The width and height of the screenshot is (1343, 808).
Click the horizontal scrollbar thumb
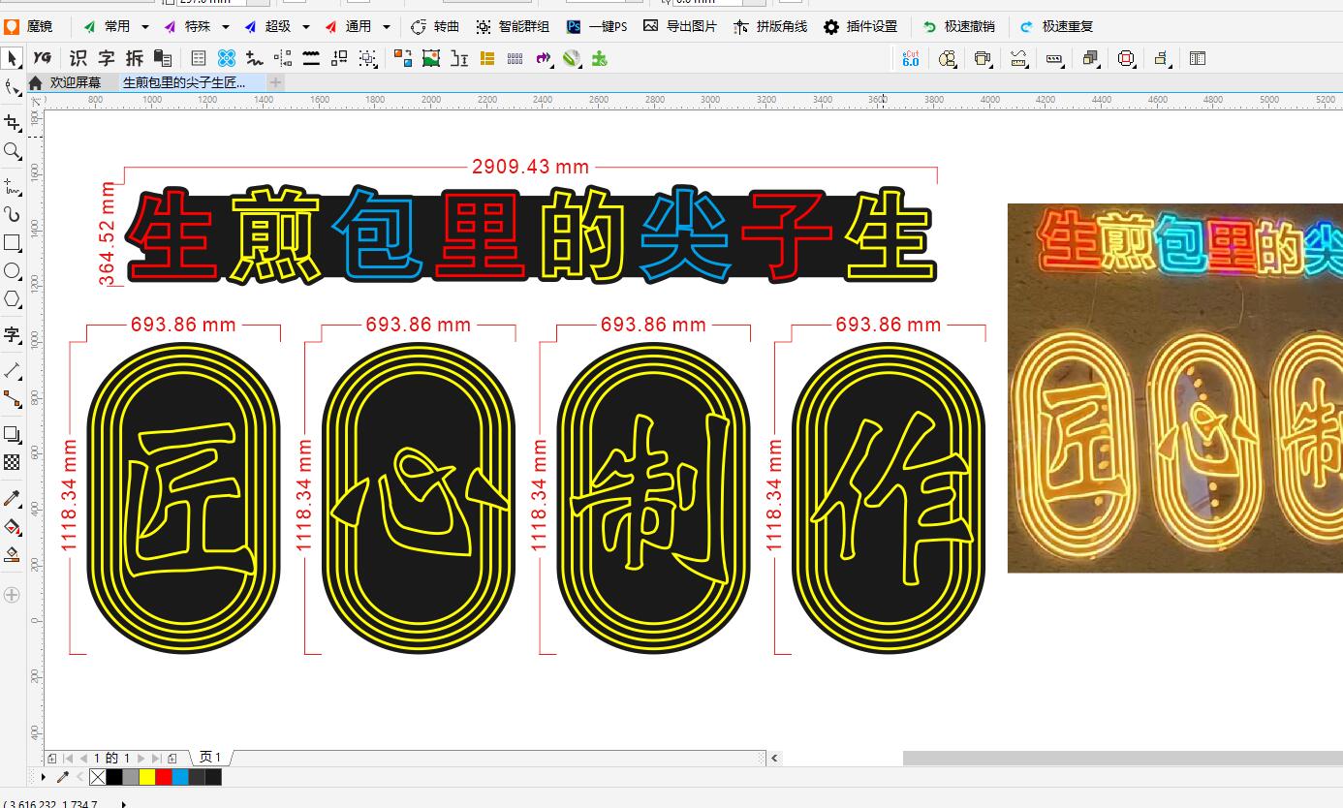(1123, 758)
